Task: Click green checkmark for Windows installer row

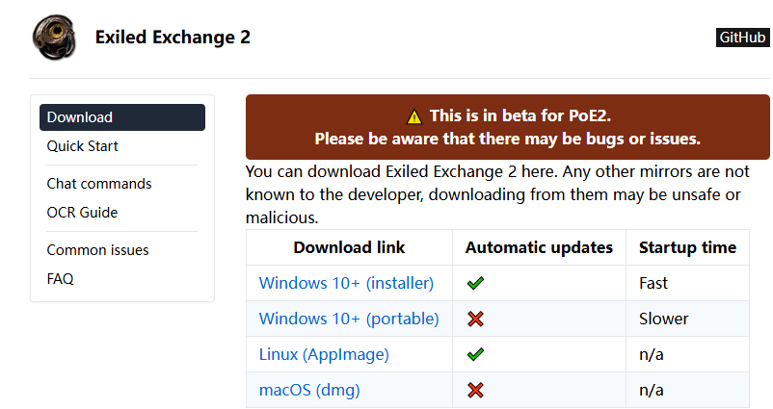Action: tap(474, 284)
